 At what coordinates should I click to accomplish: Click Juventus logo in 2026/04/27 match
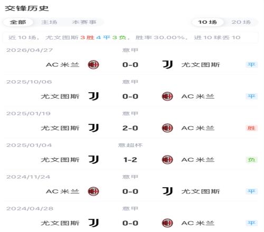(167, 64)
